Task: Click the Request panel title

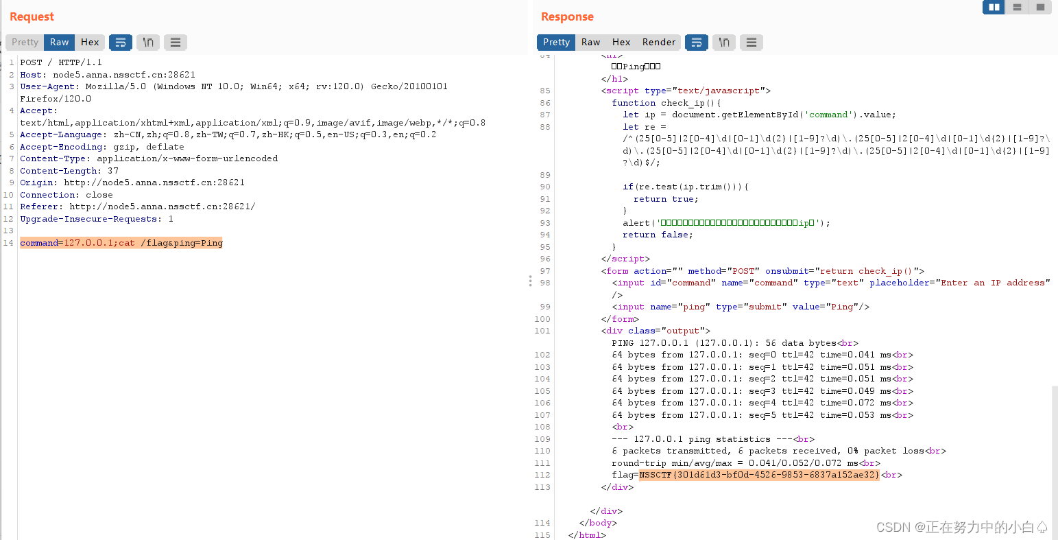Action: pos(32,16)
